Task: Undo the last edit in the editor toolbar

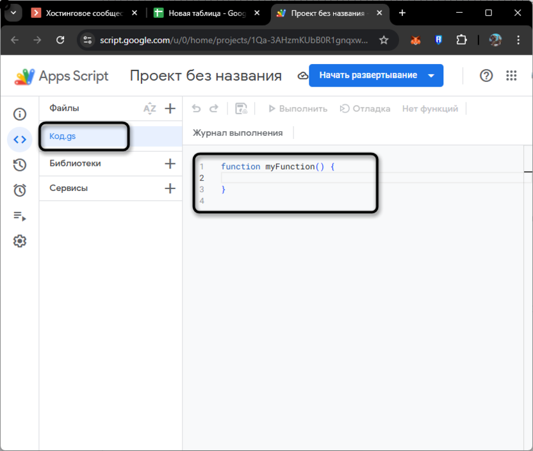Action: click(196, 108)
